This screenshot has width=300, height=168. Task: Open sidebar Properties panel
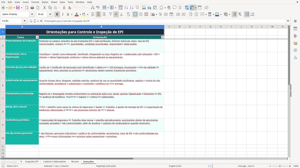pyautogui.click(x=295, y=29)
